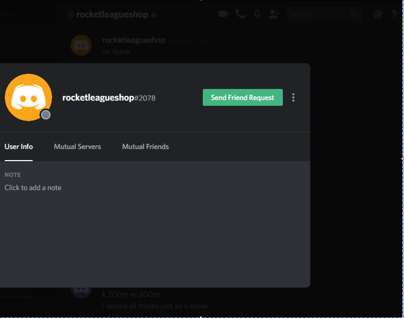404x318 pixels.
Task: Click the magnifier icon in search
Action: coord(354,14)
